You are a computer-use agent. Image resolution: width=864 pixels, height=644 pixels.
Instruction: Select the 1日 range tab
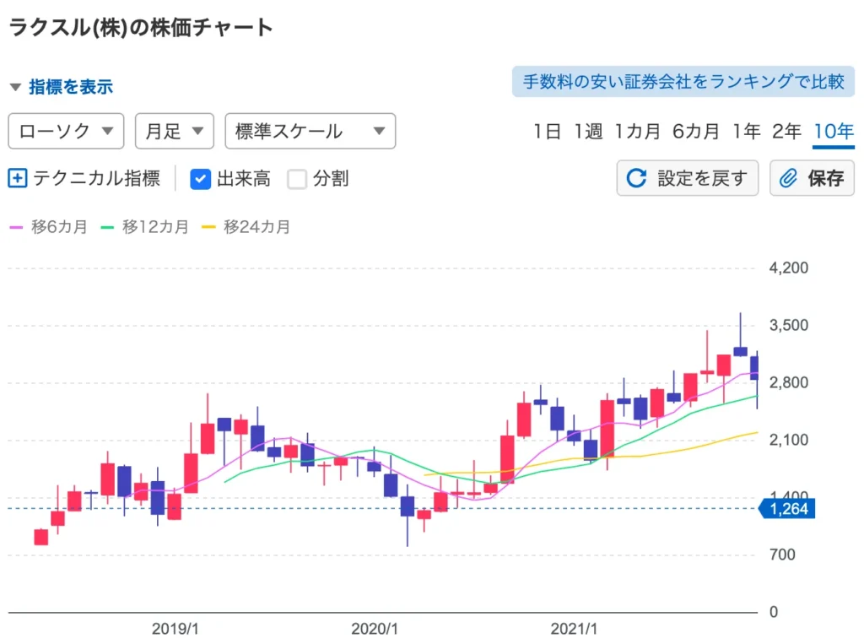click(547, 131)
